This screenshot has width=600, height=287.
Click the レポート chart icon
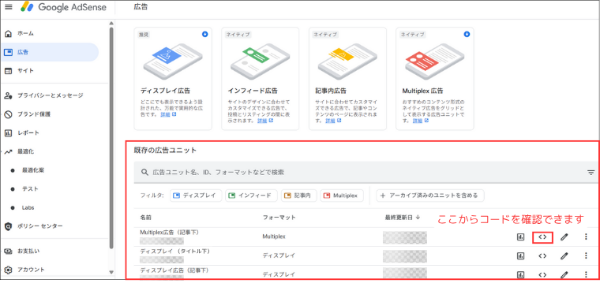[x=8, y=133]
